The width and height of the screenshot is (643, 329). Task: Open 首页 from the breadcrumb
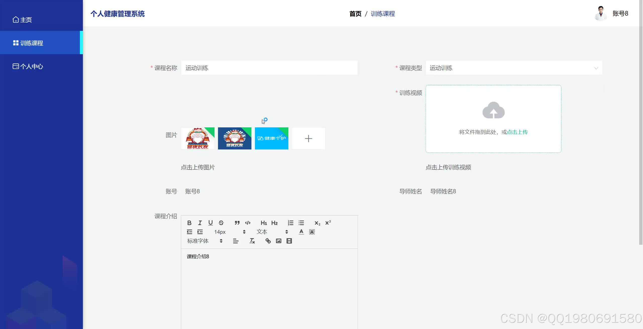coord(355,14)
